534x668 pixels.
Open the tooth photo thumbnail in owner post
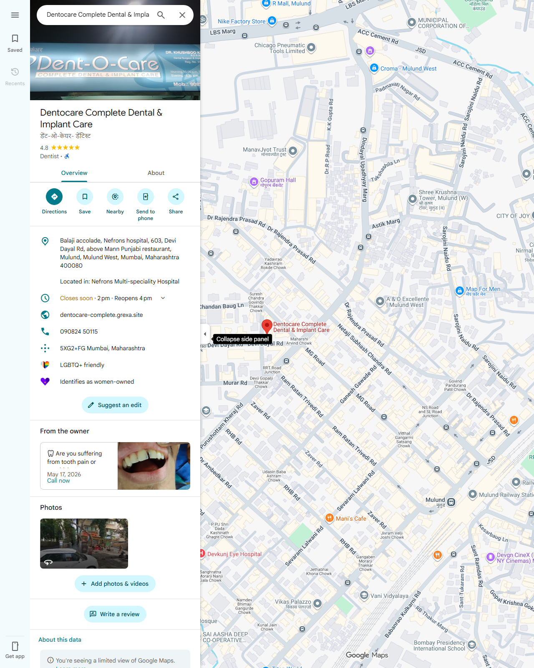coord(154,466)
